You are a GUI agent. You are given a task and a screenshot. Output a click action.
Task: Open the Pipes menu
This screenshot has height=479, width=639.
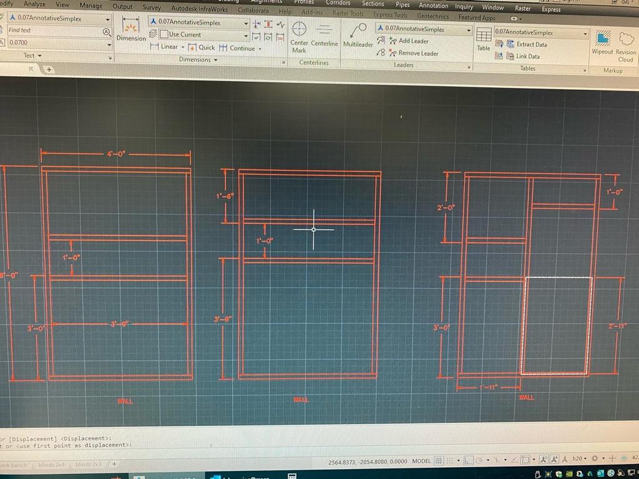coord(402,4)
